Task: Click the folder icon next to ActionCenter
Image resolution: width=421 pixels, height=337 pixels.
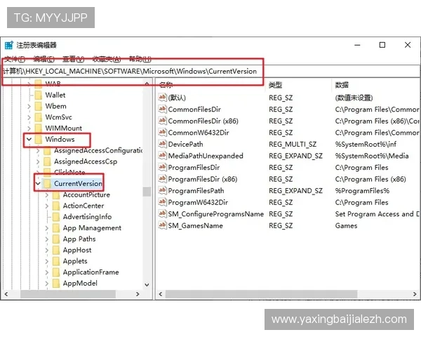Action: [56, 206]
